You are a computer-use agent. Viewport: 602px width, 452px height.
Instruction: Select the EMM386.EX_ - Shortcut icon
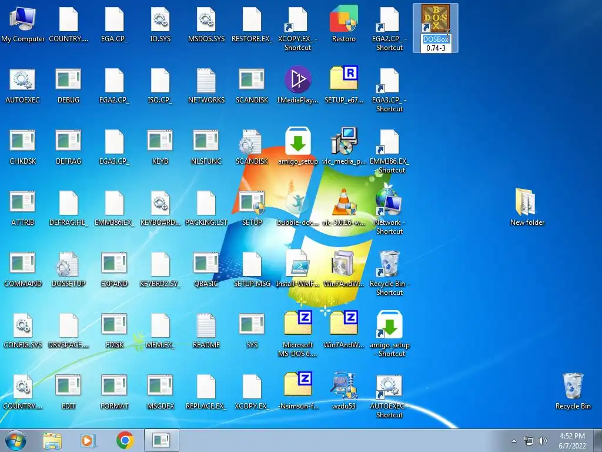pos(389,141)
